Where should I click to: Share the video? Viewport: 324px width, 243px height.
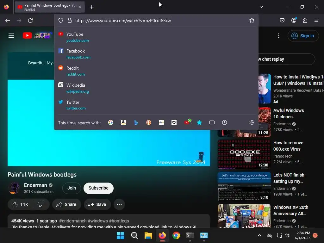point(66,204)
